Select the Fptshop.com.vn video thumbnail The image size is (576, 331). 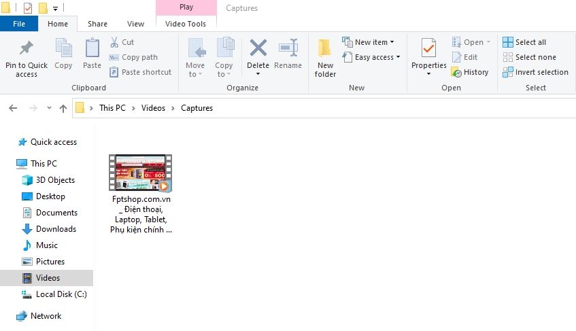pos(140,173)
